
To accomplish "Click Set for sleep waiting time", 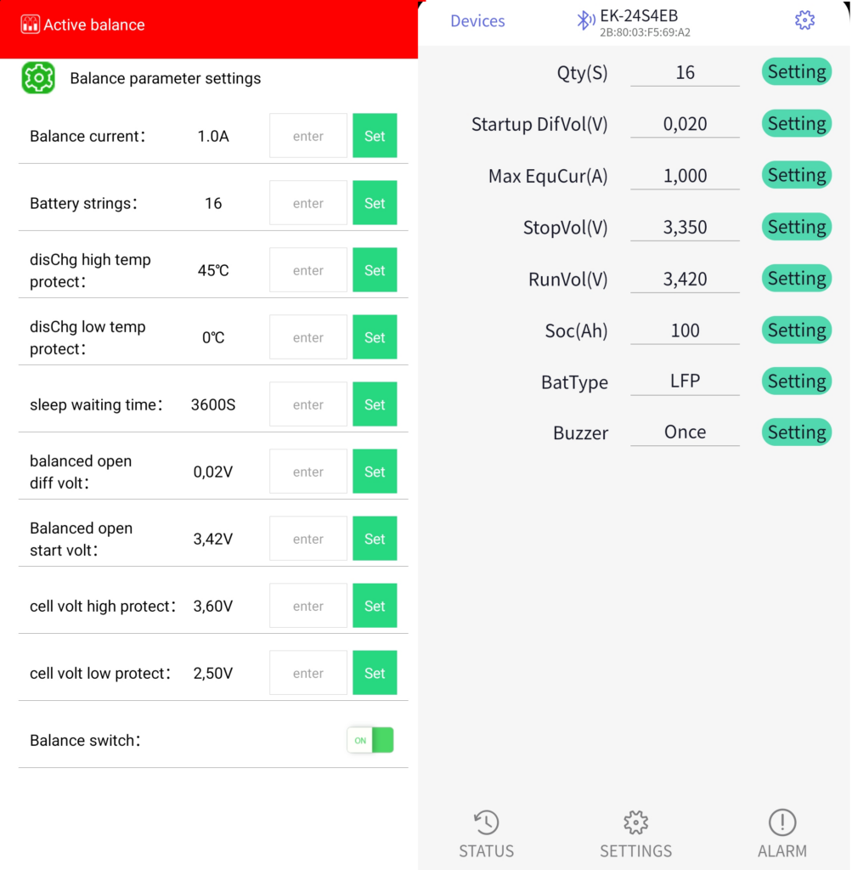I will (375, 404).
